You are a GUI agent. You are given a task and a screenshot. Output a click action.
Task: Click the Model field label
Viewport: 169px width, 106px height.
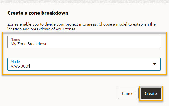(x=16, y=61)
